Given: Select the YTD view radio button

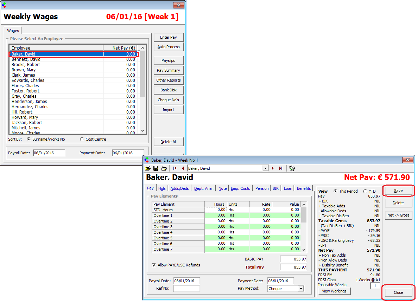Looking at the screenshot, I should coord(365,191).
